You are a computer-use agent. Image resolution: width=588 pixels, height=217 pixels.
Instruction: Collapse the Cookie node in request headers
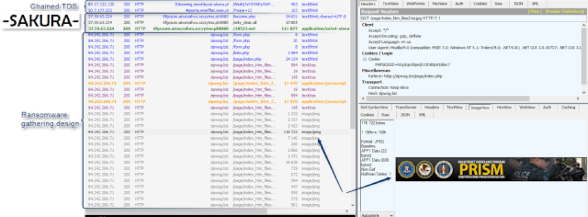point(364,59)
